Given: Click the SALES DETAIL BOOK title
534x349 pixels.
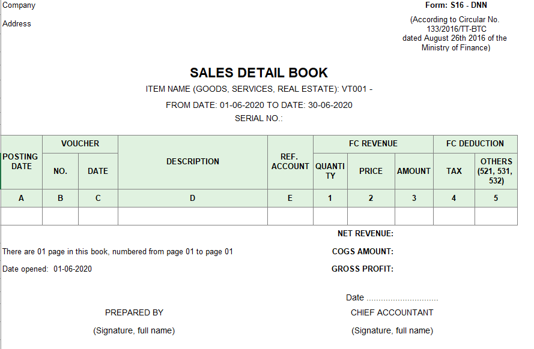Looking at the screenshot, I should tap(259, 73).
